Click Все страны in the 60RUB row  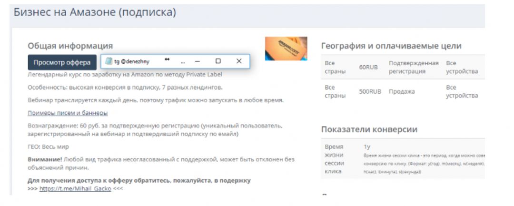pyautogui.click(x=335, y=67)
